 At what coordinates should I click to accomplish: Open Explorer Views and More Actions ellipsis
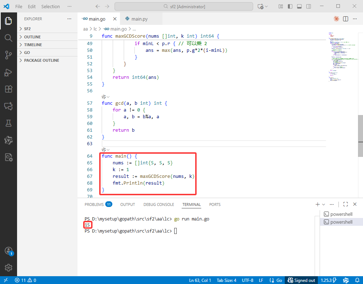coord(69,19)
